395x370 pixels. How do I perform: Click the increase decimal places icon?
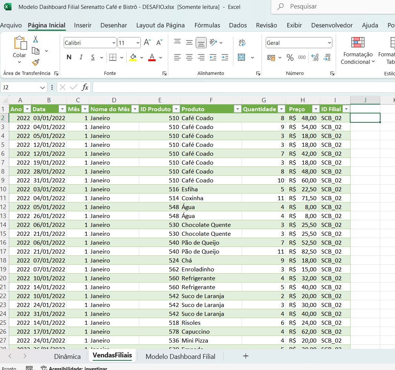tap(315, 57)
